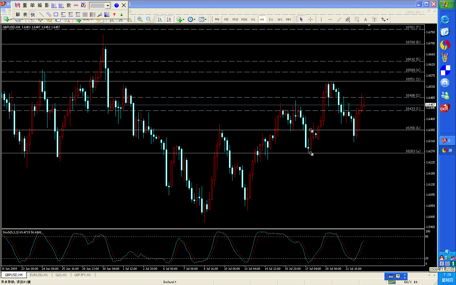Click the red X cross-lines icon in floating toolbar

pyautogui.click(x=76, y=5)
